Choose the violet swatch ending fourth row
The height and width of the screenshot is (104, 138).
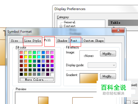(x=52, y=65)
